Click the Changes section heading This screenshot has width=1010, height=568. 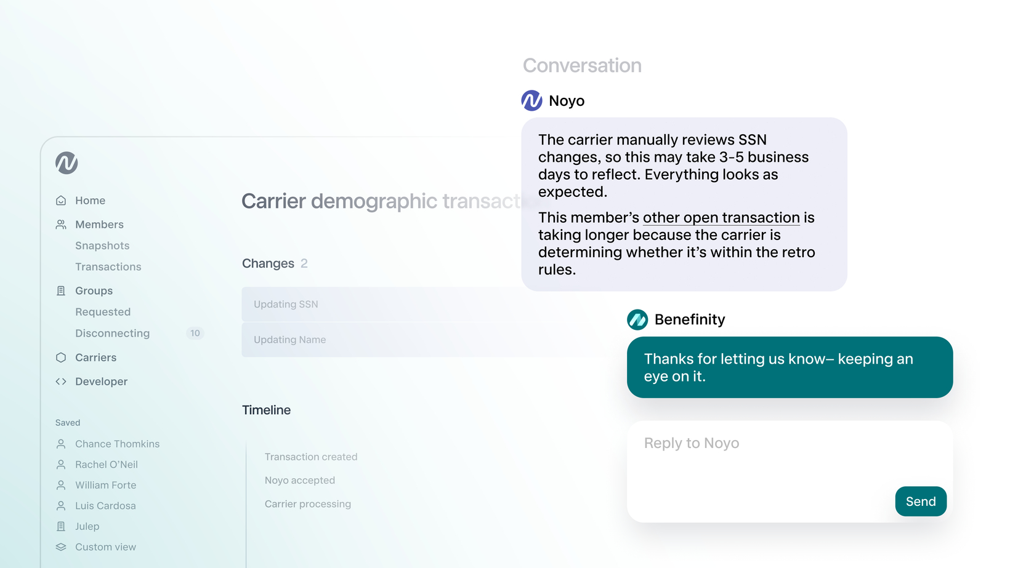point(268,263)
